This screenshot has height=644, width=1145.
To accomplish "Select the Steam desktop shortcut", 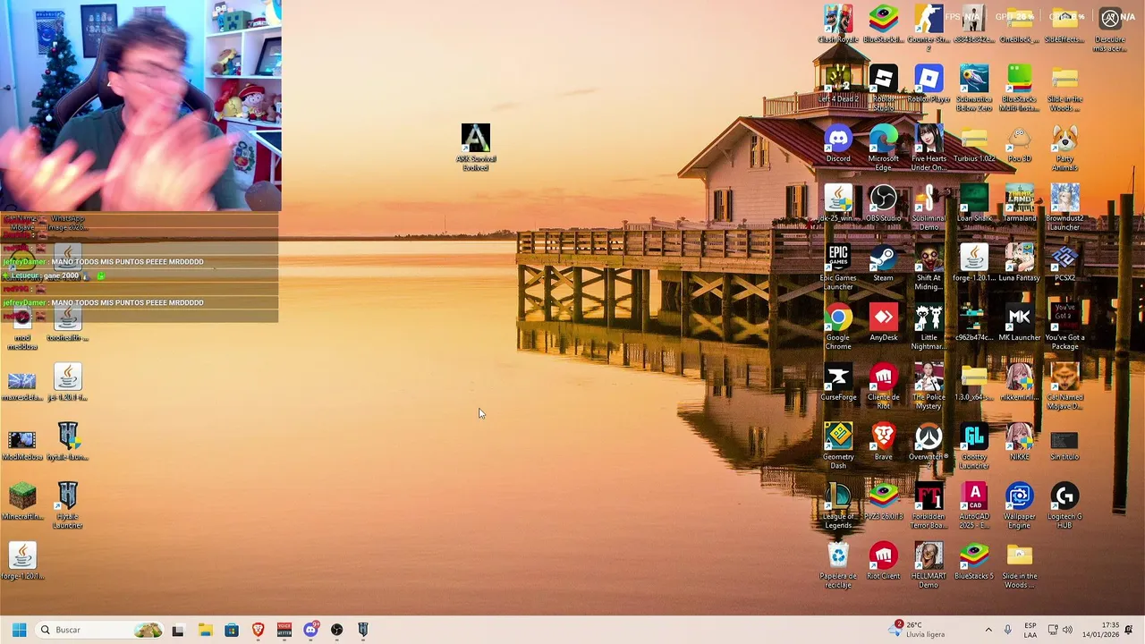I will [x=883, y=264].
